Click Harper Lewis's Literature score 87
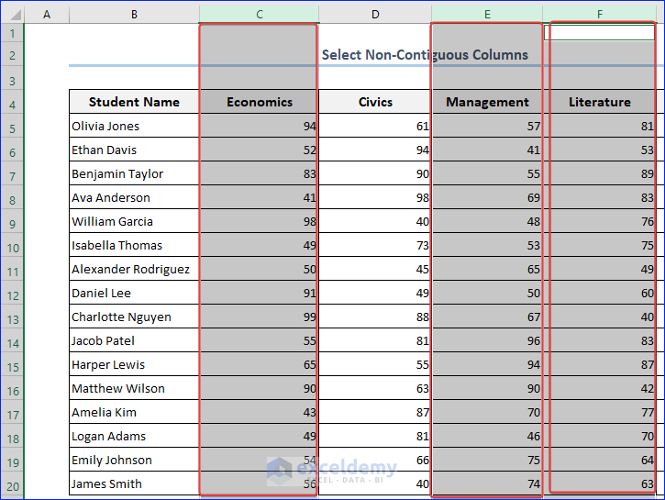The image size is (665, 500). (599, 364)
